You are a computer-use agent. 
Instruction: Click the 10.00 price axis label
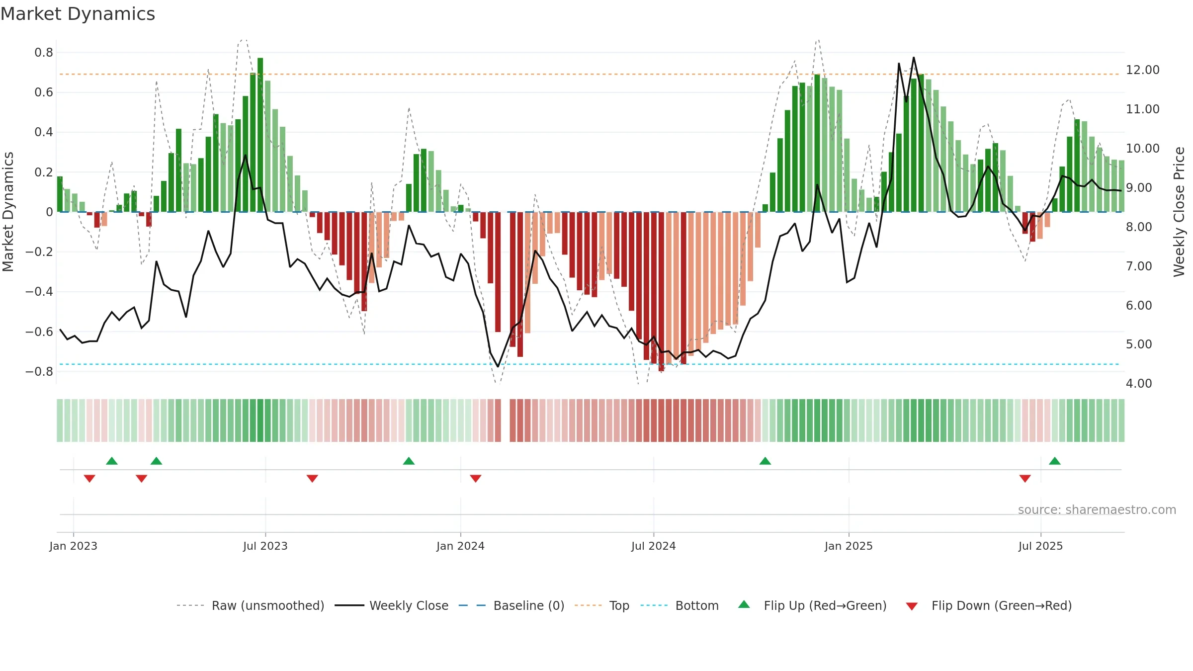(x=1143, y=149)
